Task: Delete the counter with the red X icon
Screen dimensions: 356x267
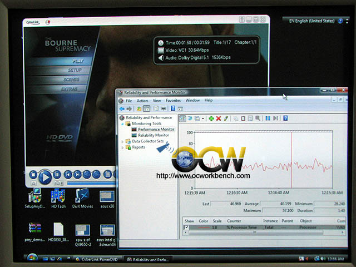Action: [219, 118]
